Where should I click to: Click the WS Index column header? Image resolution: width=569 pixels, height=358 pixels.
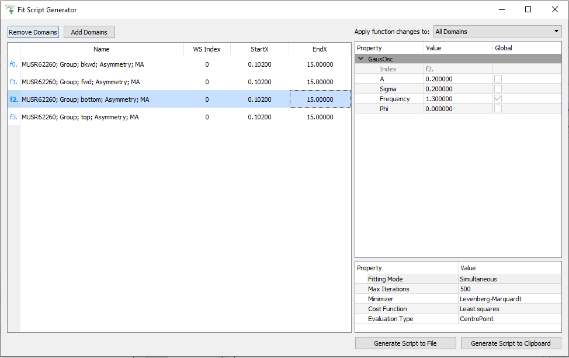pos(207,49)
